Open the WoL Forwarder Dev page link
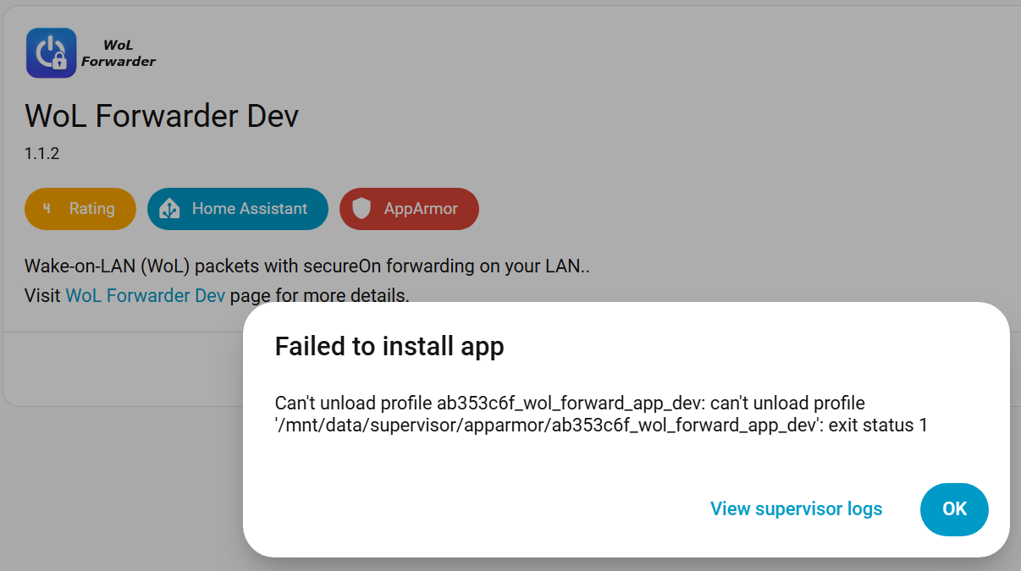The width and height of the screenshot is (1021, 571). 146,295
